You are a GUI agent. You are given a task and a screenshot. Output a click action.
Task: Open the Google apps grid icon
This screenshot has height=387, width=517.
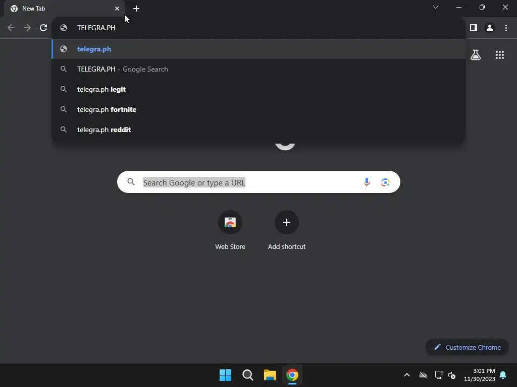pyautogui.click(x=500, y=55)
